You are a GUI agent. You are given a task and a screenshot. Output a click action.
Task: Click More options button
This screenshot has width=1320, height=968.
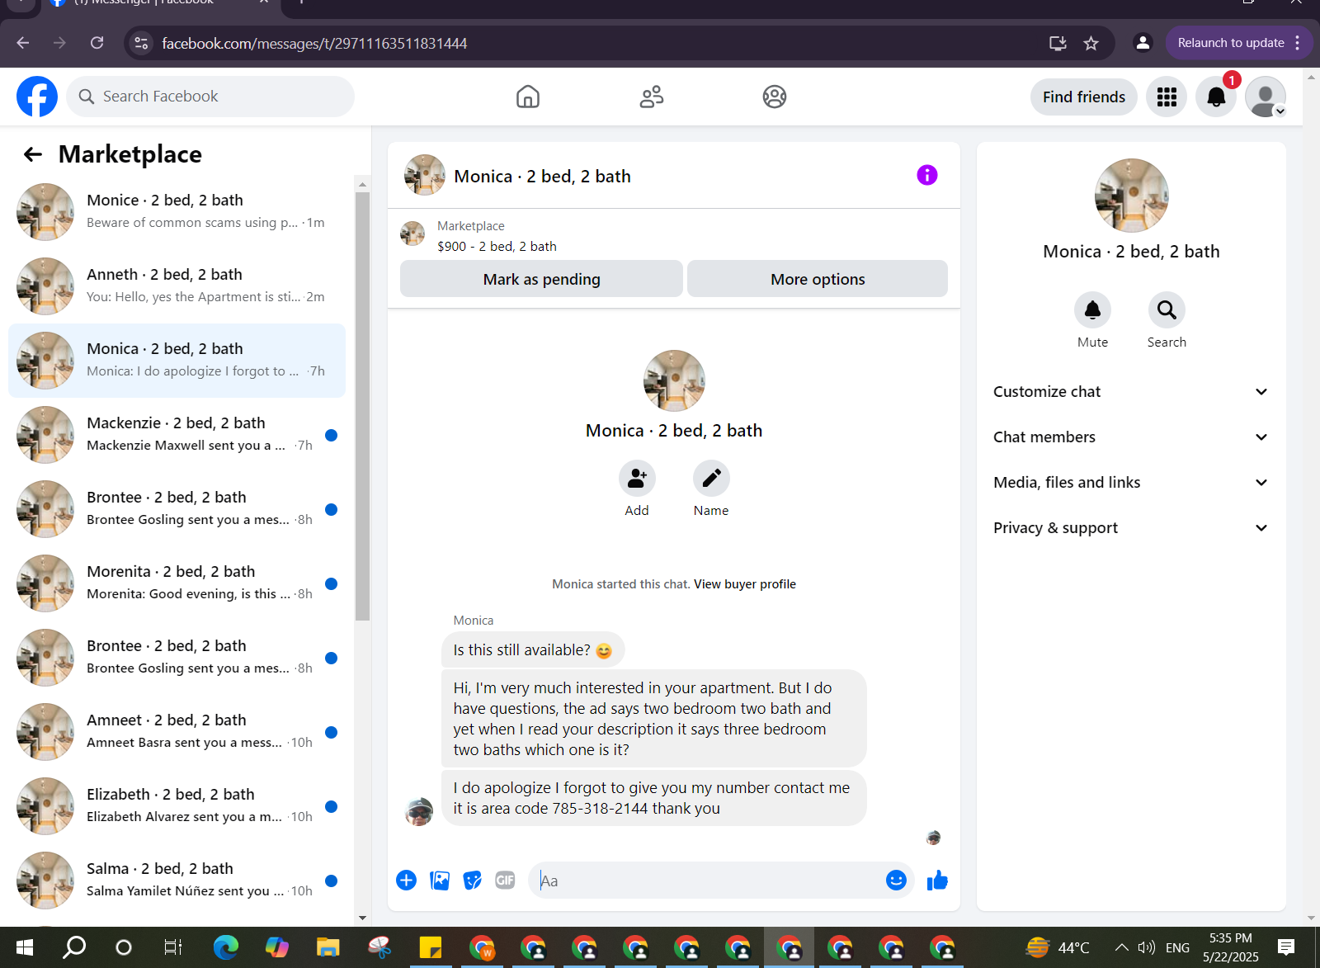(x=818, y=279)
